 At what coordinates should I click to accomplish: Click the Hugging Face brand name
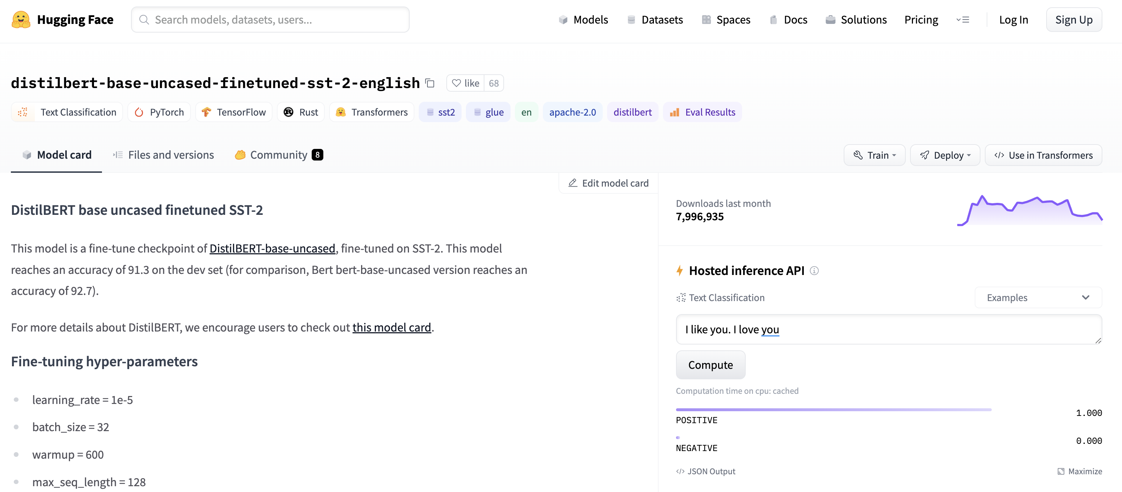[x=75, y=20]
